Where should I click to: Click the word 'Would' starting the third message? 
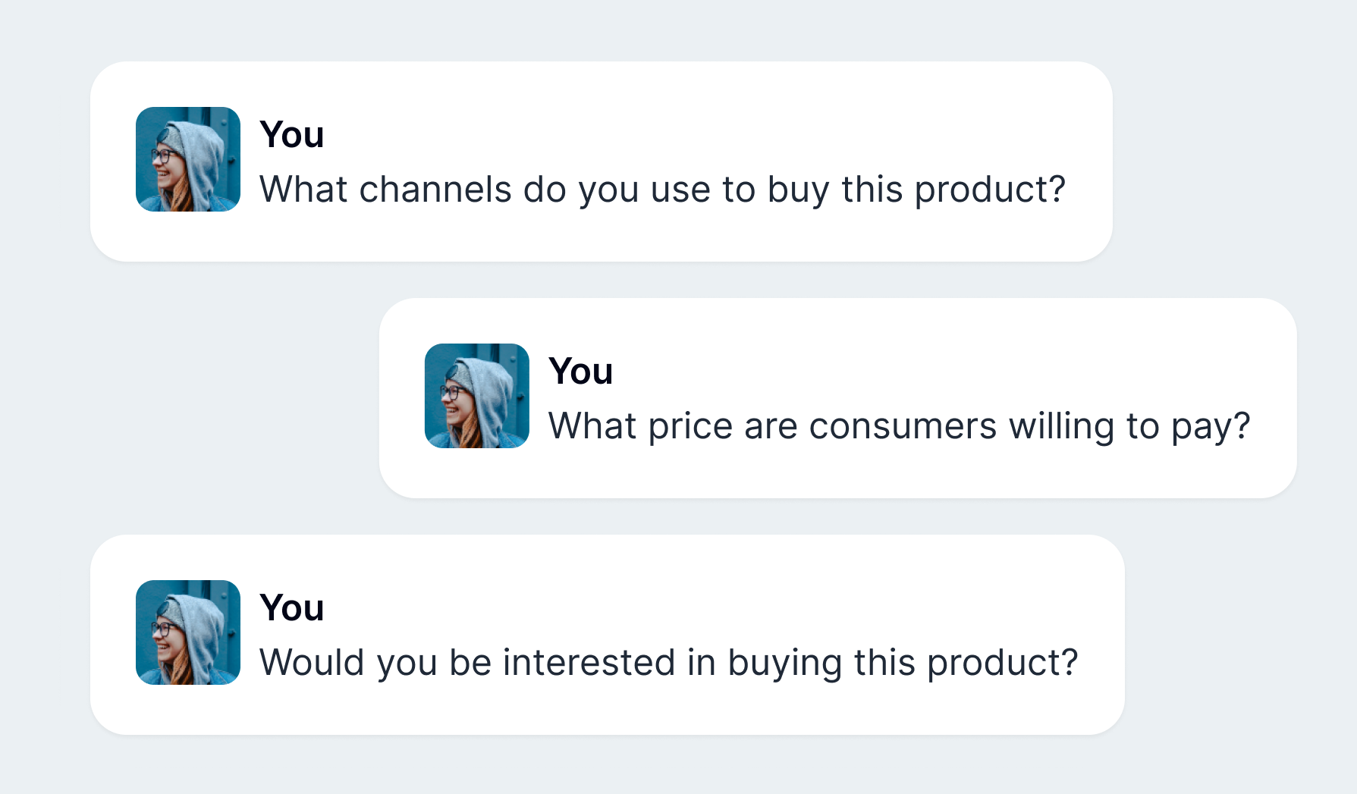pyautogui.click(x=313, y=663)
